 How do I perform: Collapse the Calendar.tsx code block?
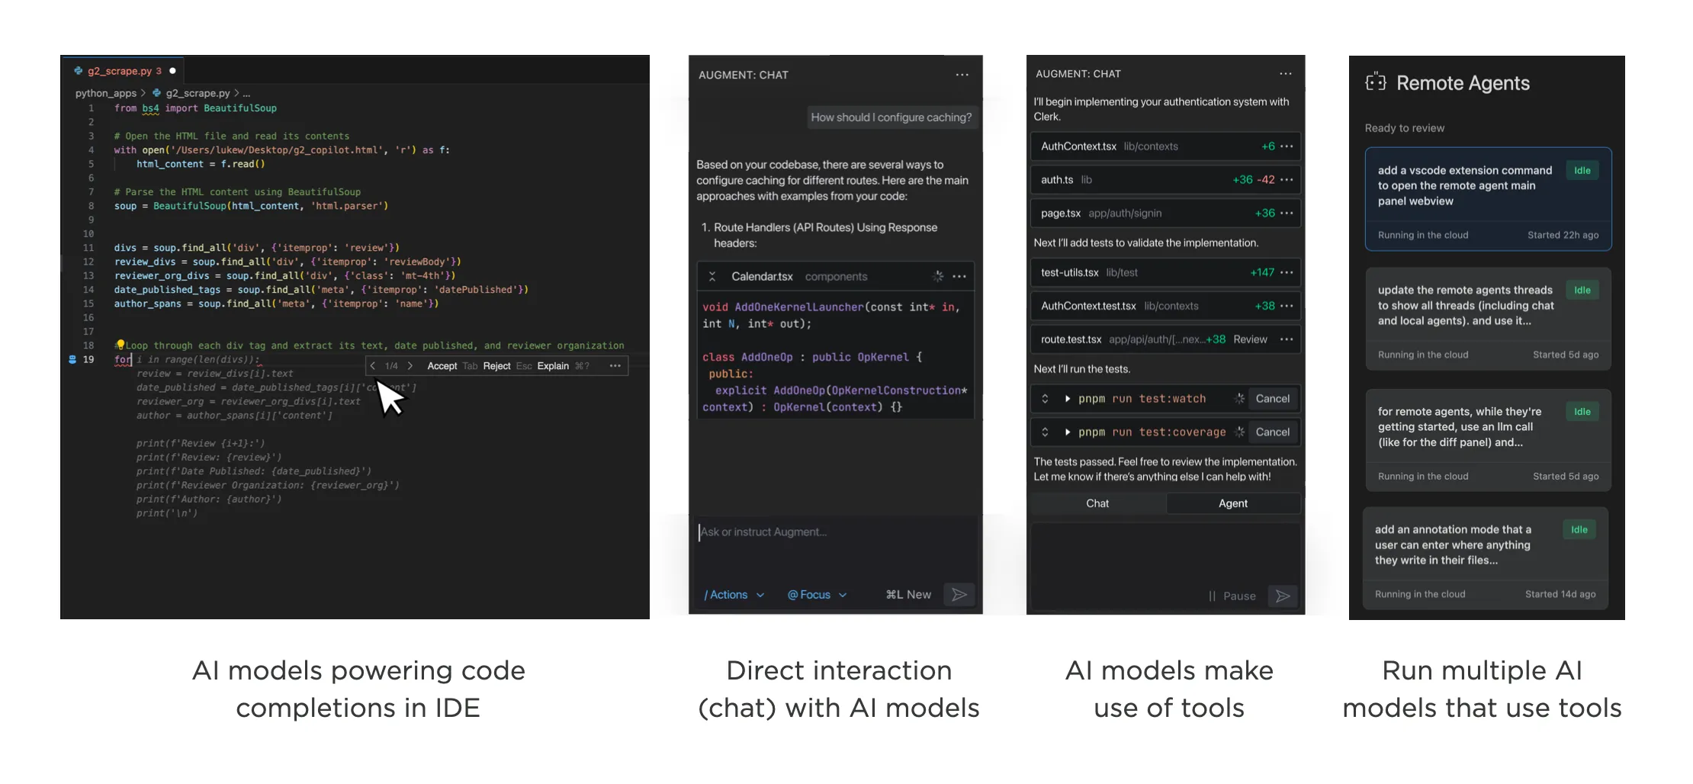[x=714, y=276]
